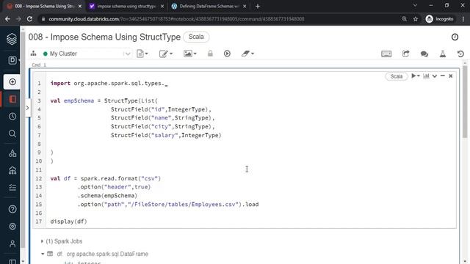470x264 pixels.
Task: Open the revision history icon
Action: coord(460,54)
